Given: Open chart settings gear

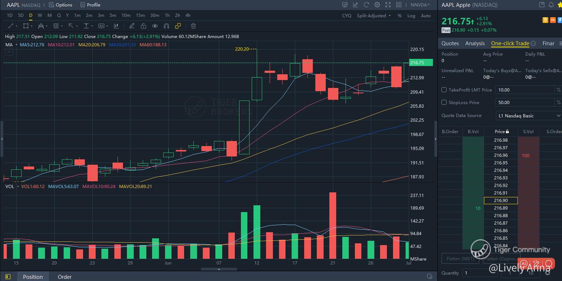Looking at the screenshot, I should click(377, 5).
